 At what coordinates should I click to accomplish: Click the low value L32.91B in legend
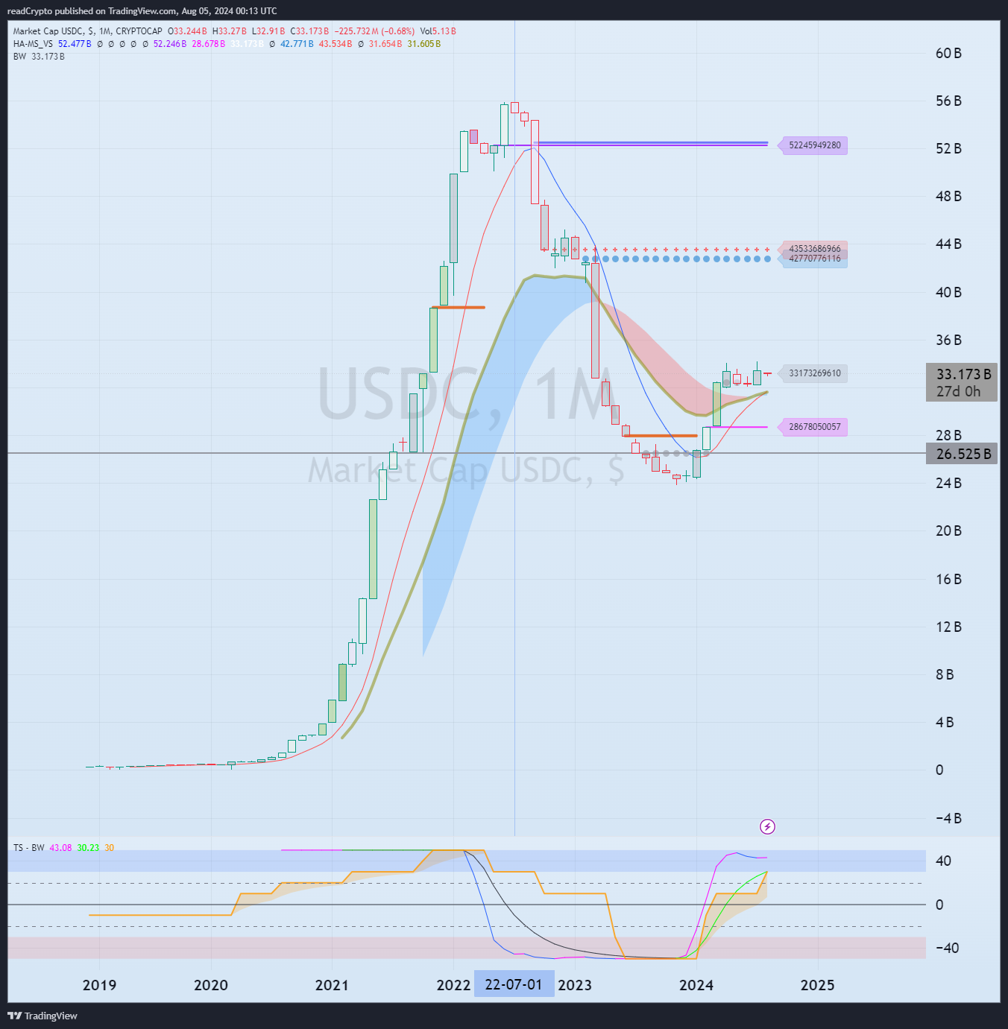coord(268,31)
